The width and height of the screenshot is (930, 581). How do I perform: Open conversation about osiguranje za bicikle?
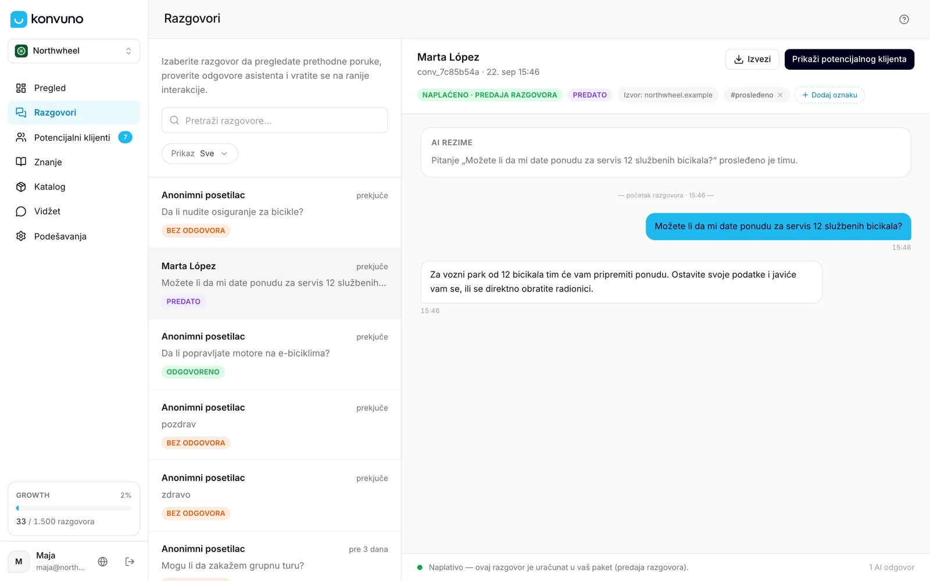[274, 213]
